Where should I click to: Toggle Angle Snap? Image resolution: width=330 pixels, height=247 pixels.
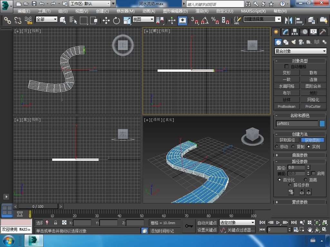pos(205,20)
